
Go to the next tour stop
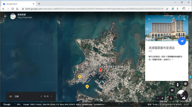click(51, 96)
